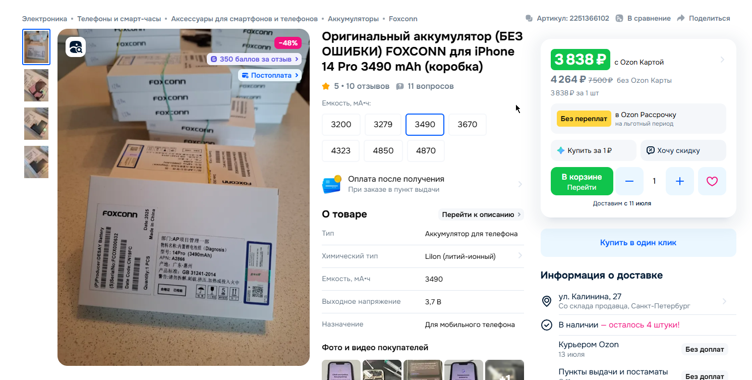Select the 3670 mAh capacity option
Screen dimensions: 752x380
pyautogui.click(x=467, y=125)
